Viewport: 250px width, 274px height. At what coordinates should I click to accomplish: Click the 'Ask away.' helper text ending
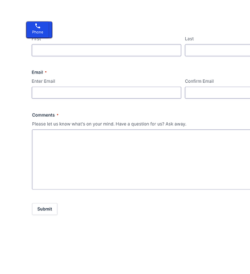(x=176, y=124)
